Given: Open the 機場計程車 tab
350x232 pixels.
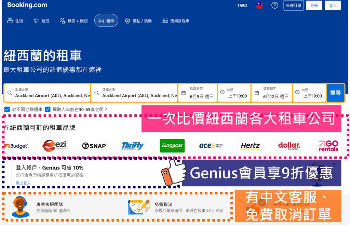Looking at the screenshot, I should tap(176, 21).
